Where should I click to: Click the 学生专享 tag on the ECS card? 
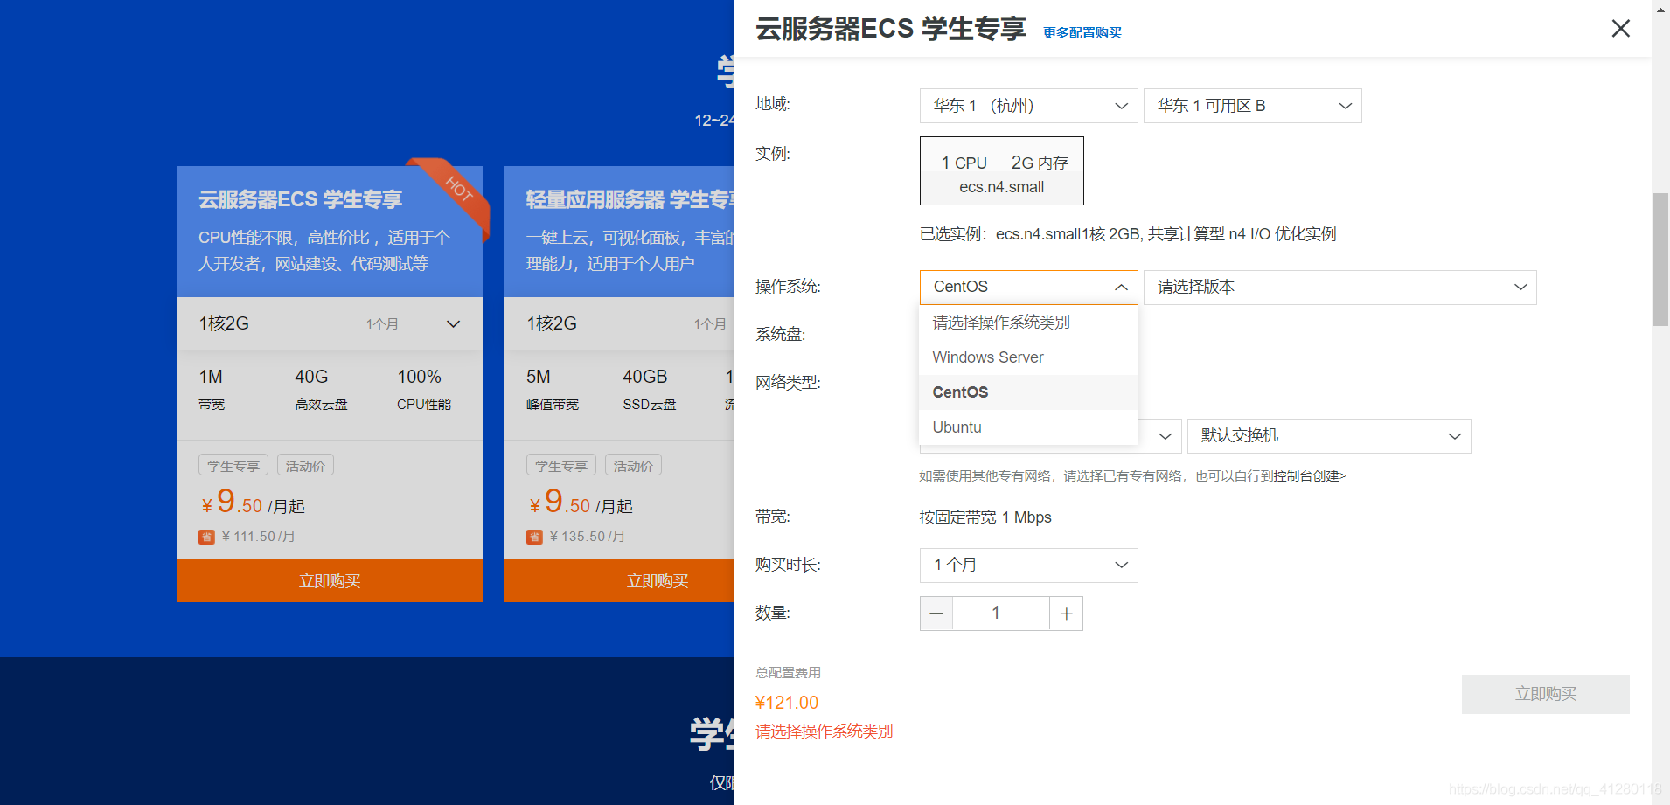click(233, 466)
